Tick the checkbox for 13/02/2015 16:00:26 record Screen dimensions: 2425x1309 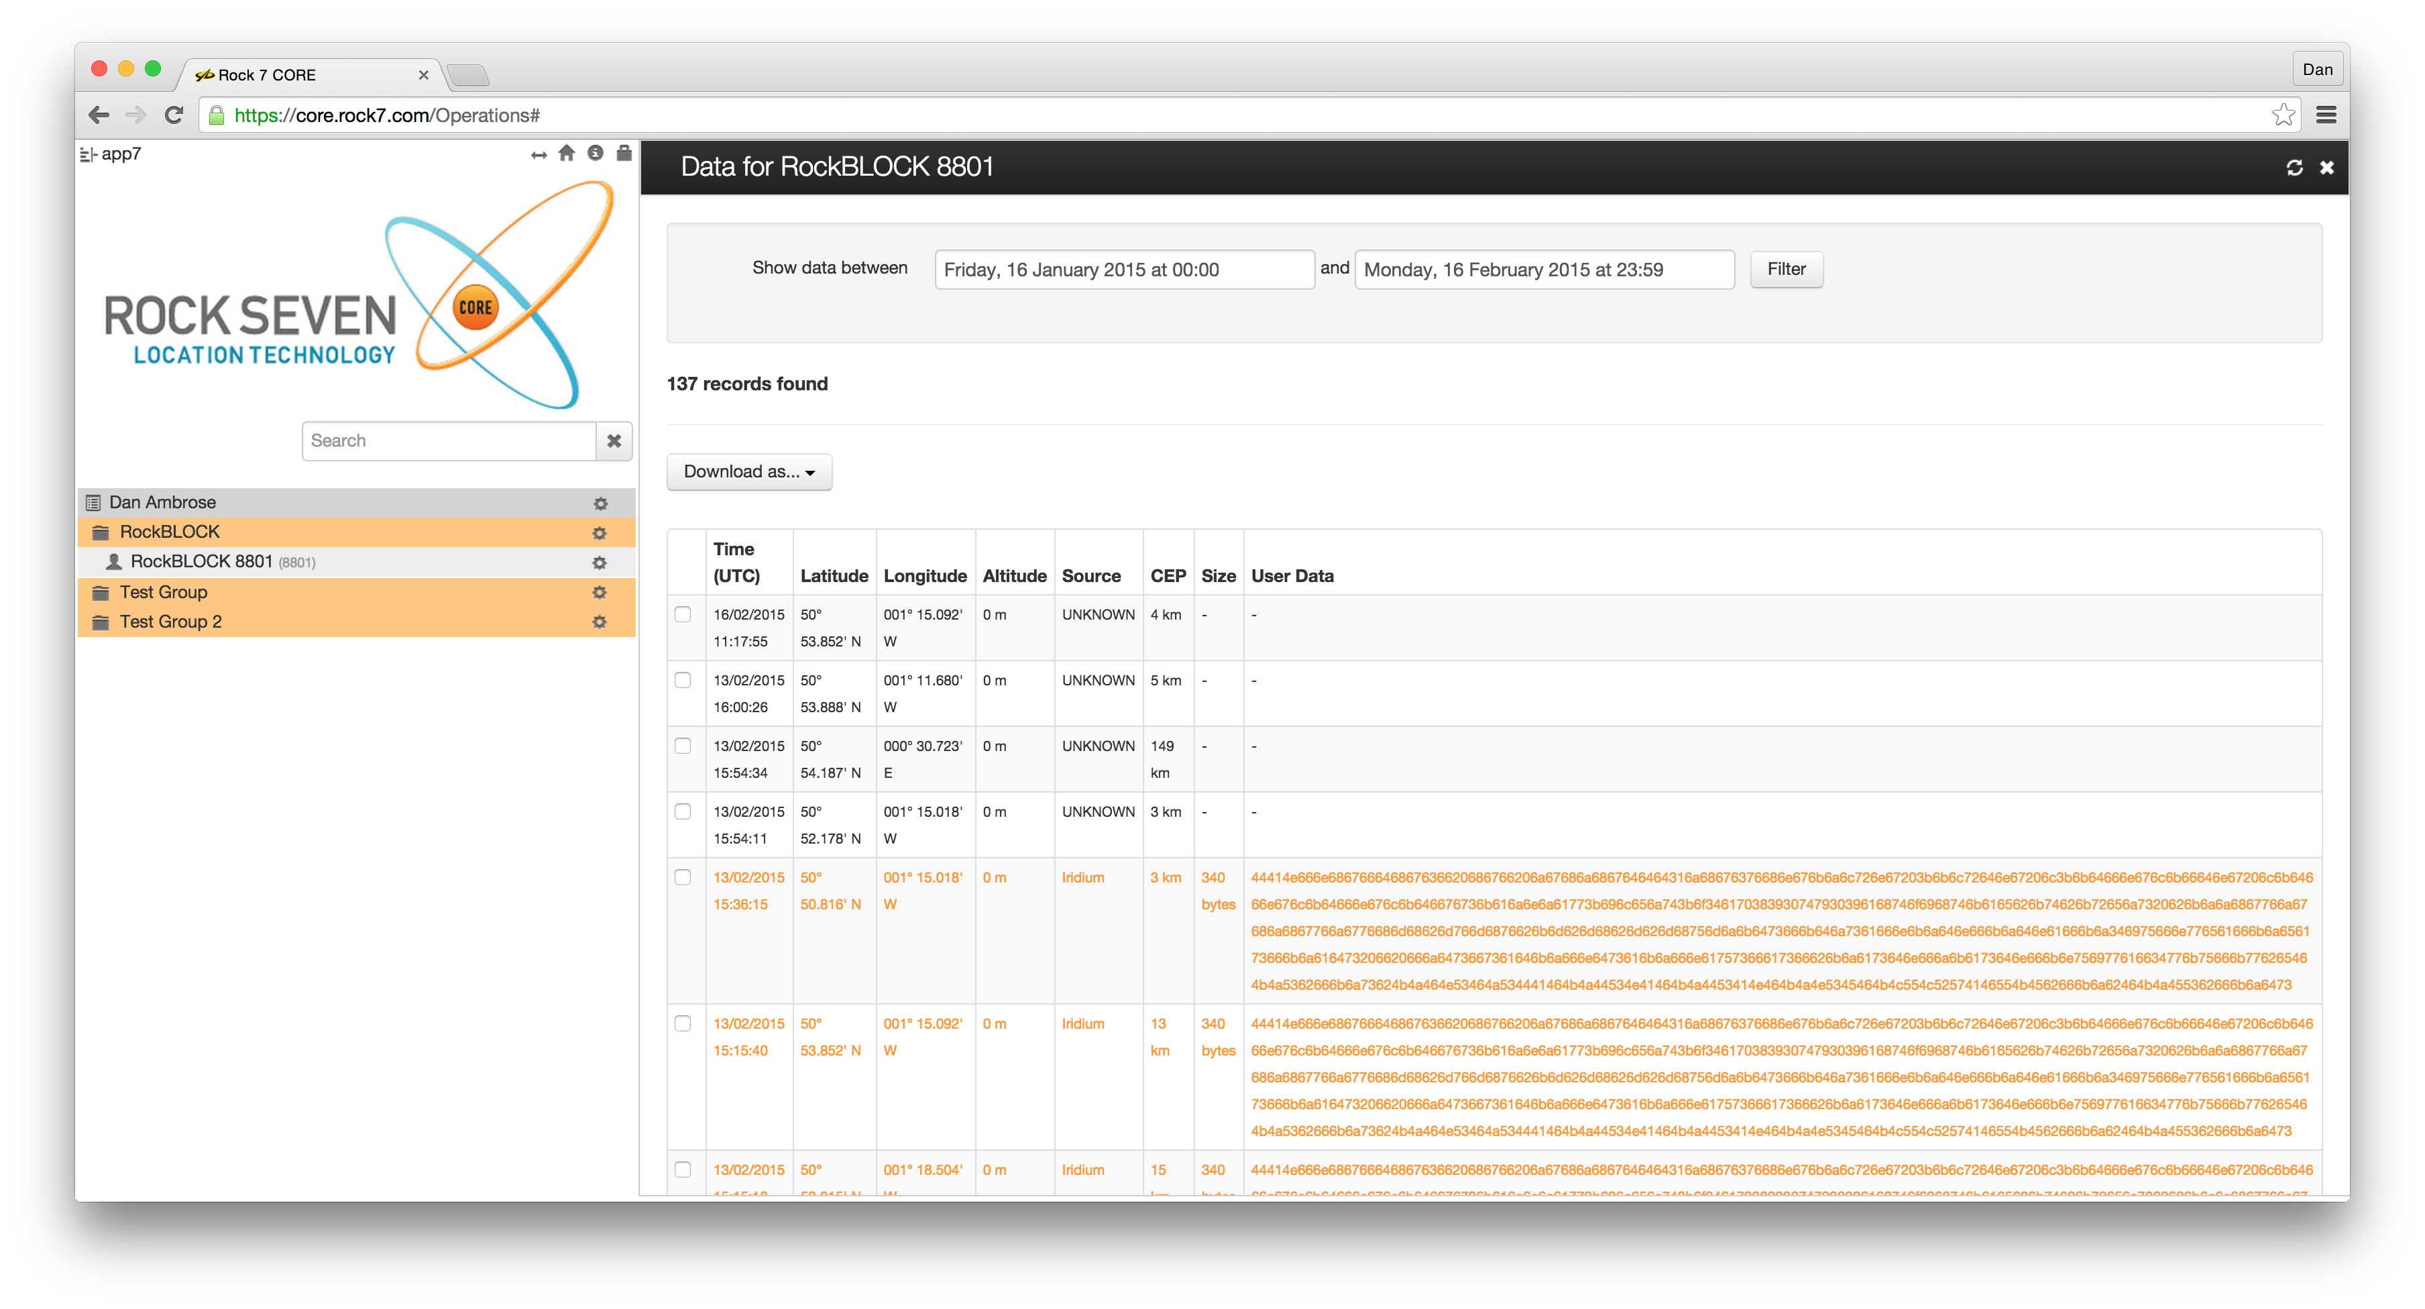point(683,681)
